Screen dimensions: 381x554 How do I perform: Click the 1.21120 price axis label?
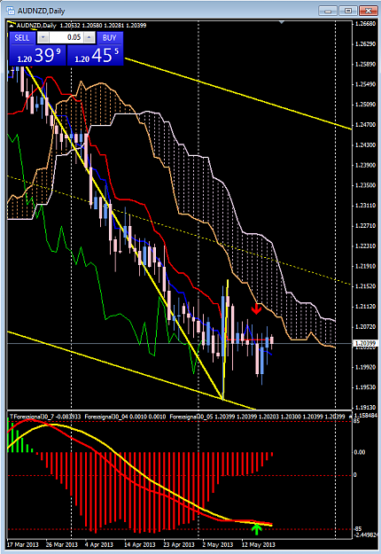click(365, 307)
